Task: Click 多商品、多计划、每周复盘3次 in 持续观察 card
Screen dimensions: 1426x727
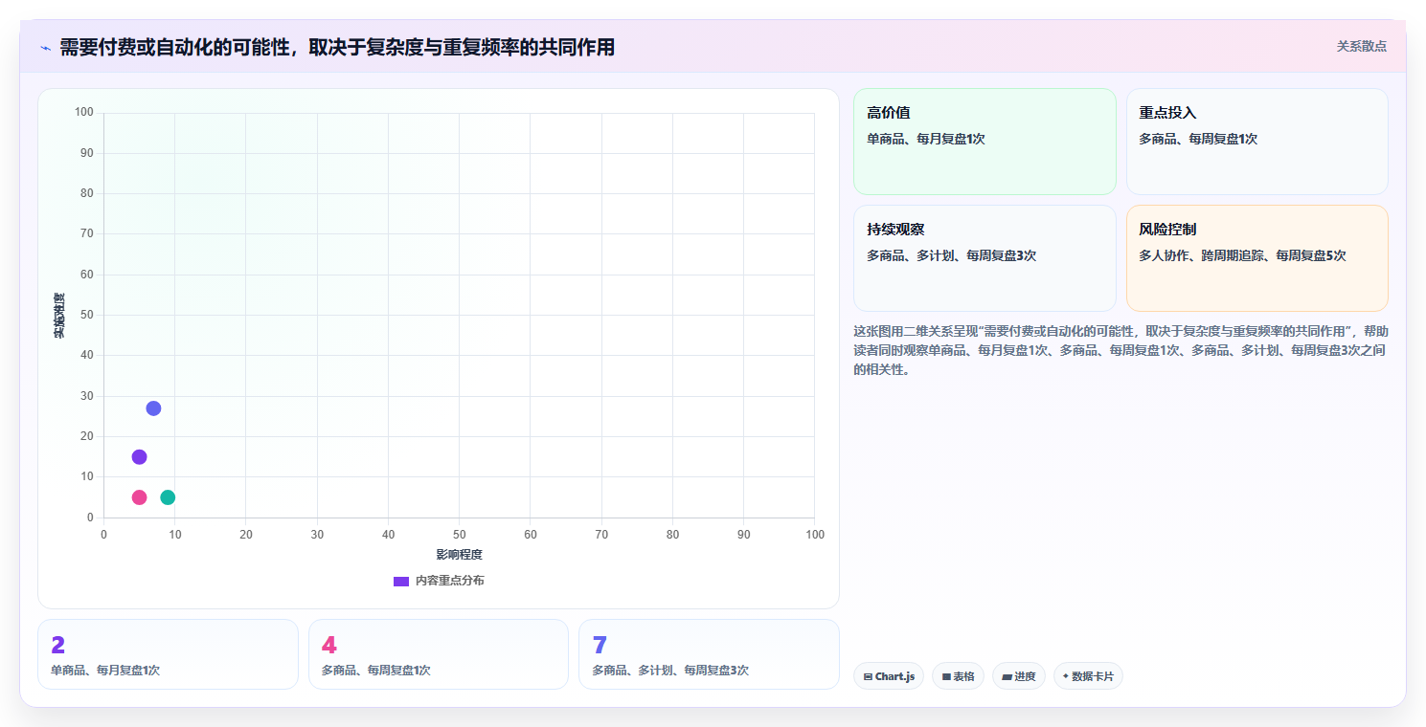Action: coord(951,255)
